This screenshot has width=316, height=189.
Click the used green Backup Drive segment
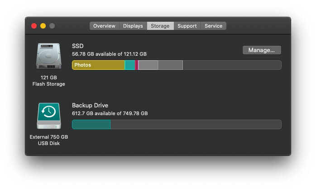[x=91, y=124]
